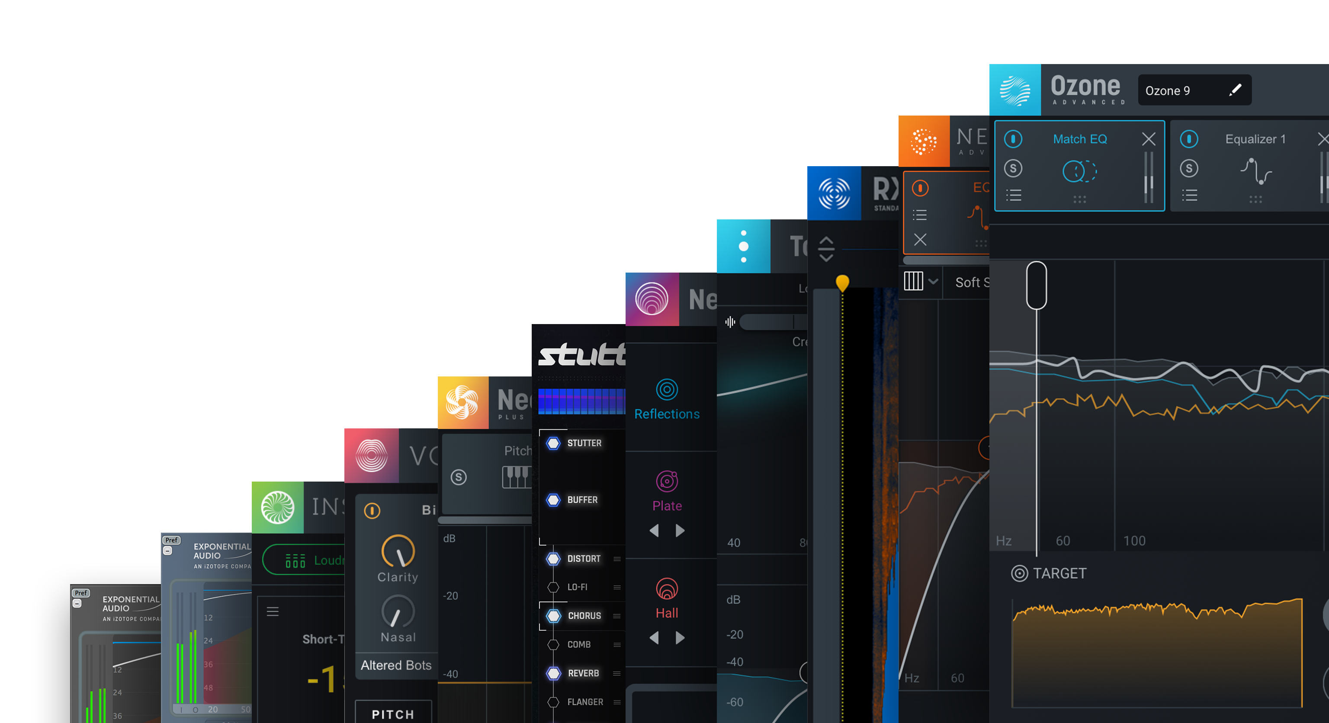The width and height of the screenshot is (1329, 723).
Task: Drag the yellow gain slider in Ozone EQ
Action: click(x=843, y=283)
